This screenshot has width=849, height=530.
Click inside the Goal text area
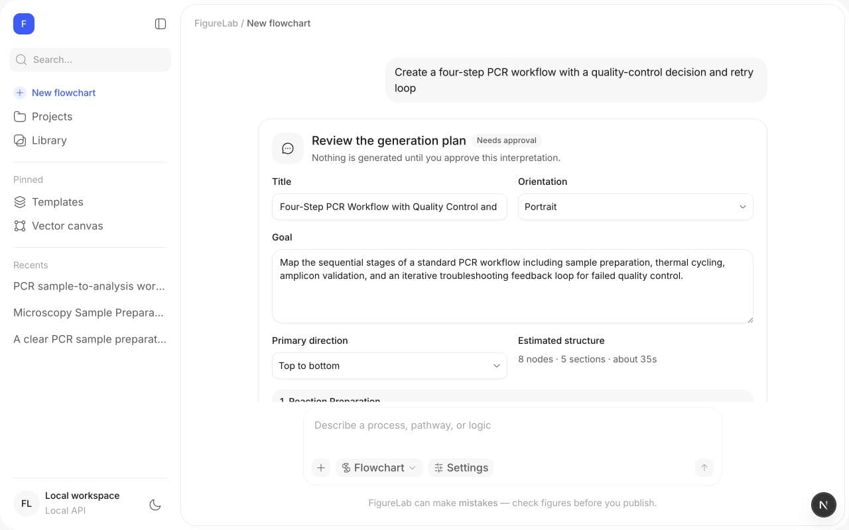pos(513,286)
